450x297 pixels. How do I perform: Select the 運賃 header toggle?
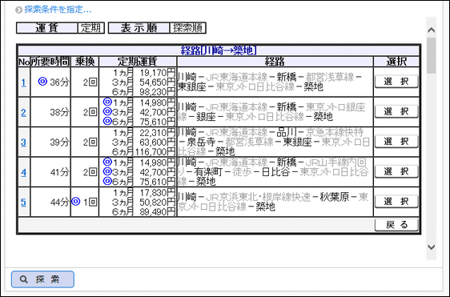[x=46, y=28]
